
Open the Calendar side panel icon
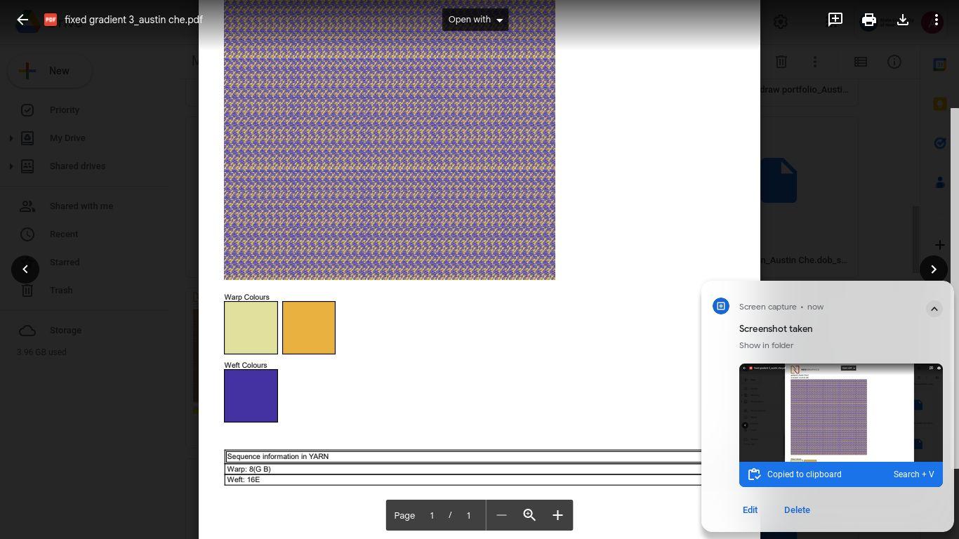coord(940,65)
